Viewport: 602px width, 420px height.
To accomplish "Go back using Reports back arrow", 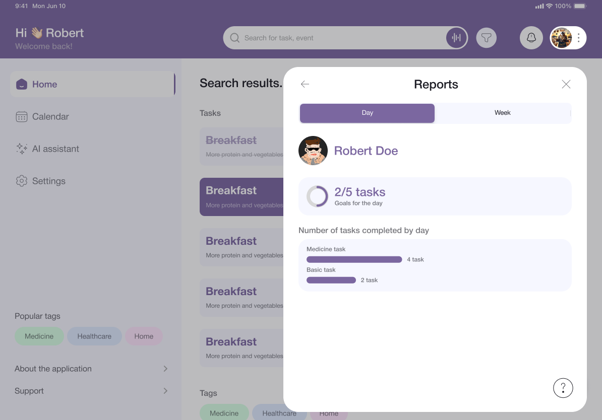I will click(305, 84).
